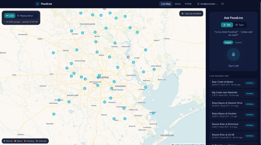261x145 pixels.
Task: Click the FloodLine brand name
Action: pos(46,4)
